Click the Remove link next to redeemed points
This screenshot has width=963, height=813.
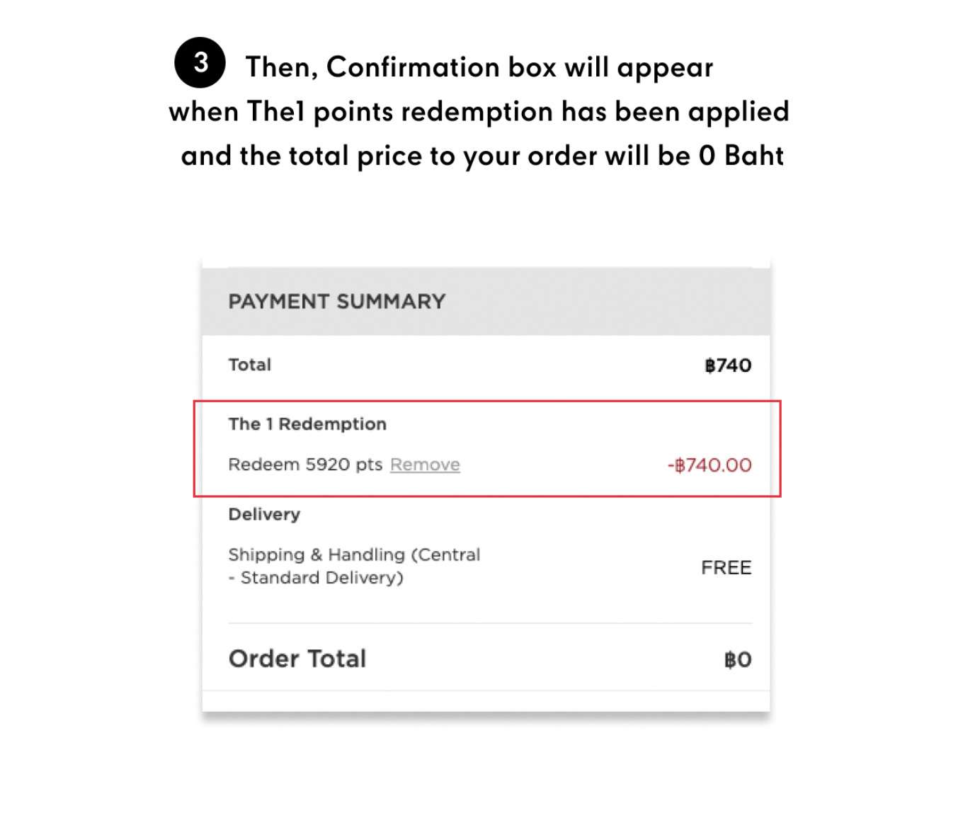point(425,465)
